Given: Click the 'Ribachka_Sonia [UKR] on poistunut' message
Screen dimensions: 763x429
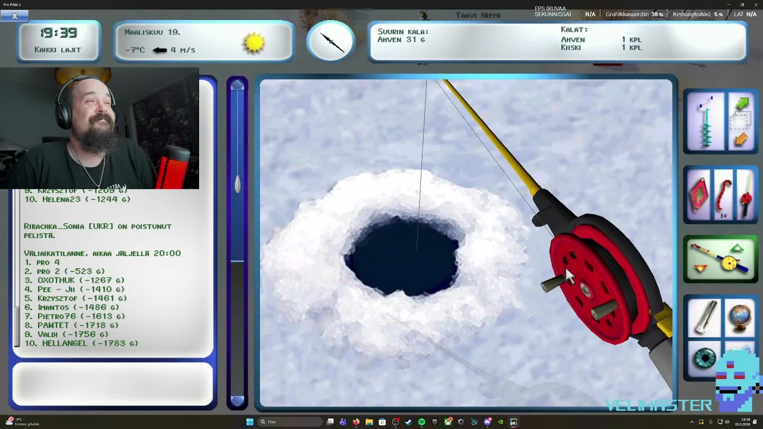Looking at the screenshot, I should [98, 231].
